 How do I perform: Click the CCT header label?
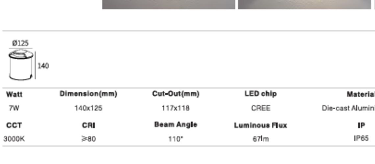(x=14, y=125)
